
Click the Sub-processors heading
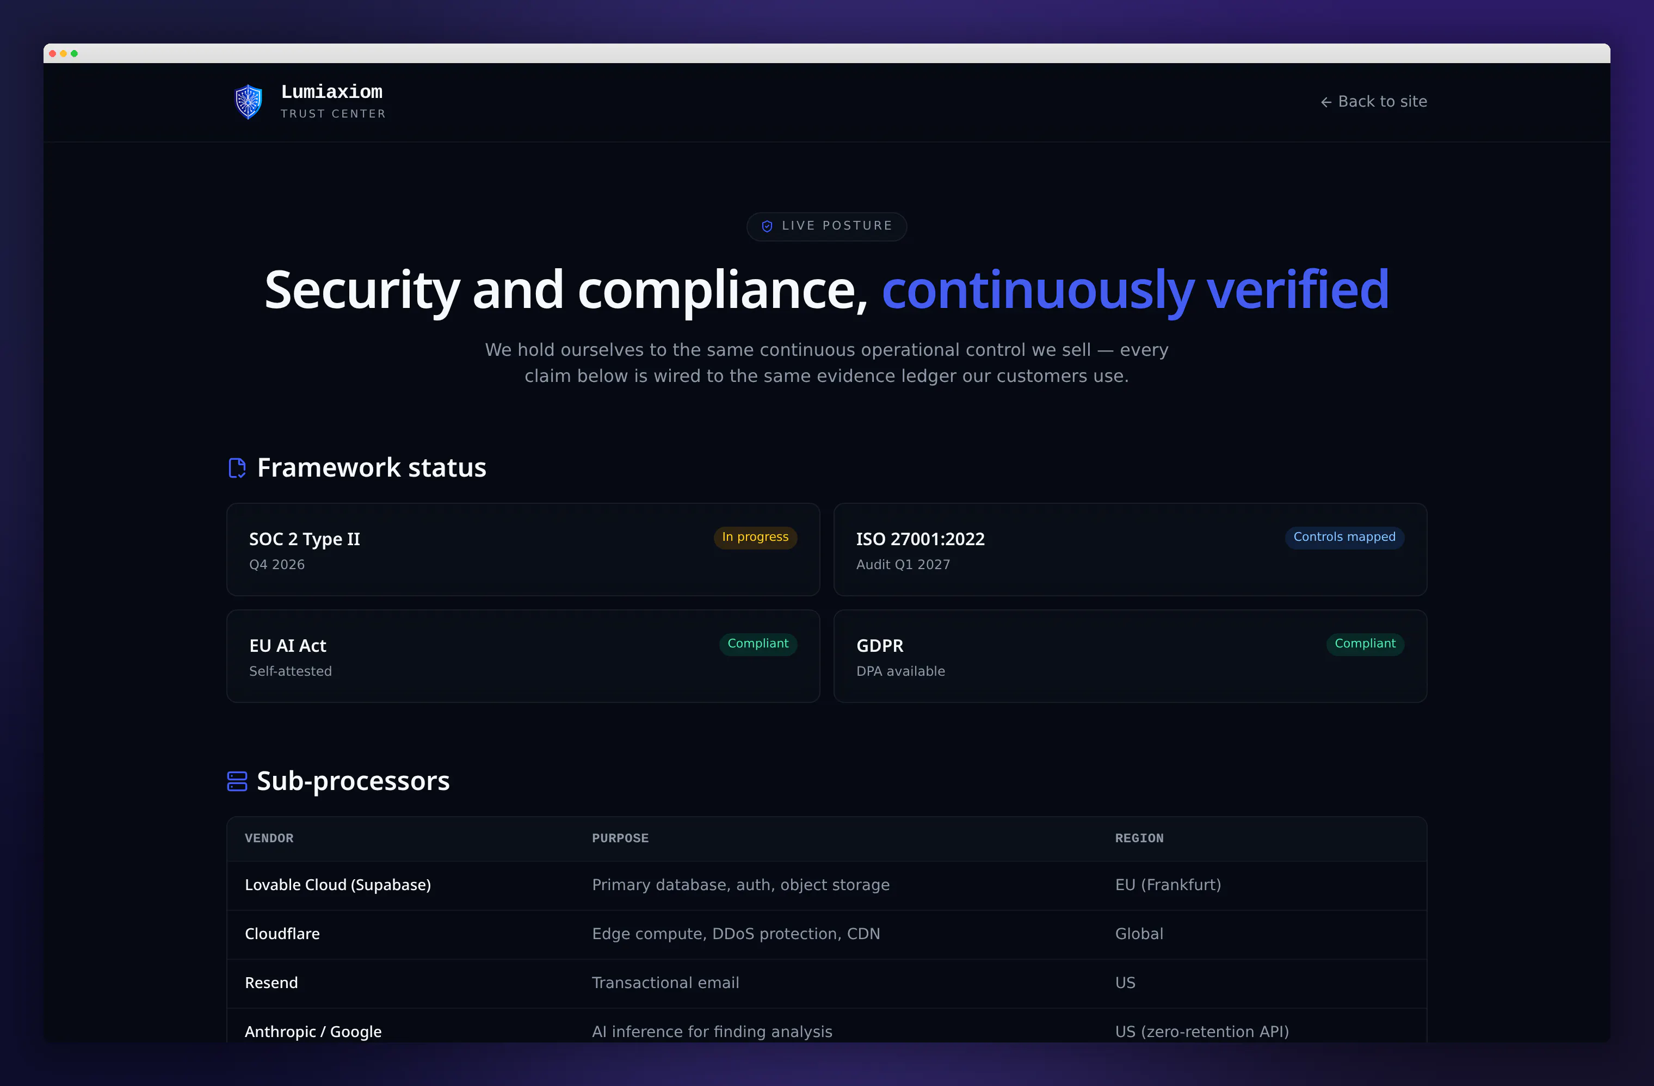[x=353, y=781]
